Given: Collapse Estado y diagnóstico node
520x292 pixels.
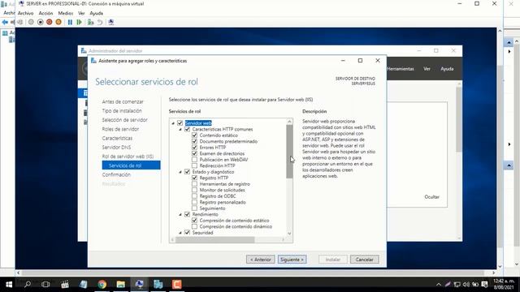Looking at the screenshot, I should 180,172.
